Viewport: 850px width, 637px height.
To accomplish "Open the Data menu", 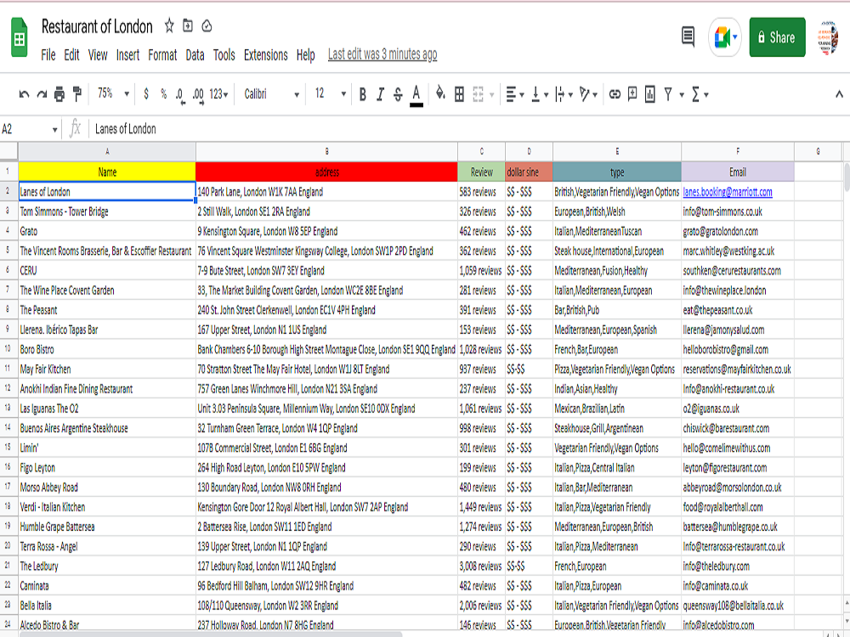I will (194, 54).
